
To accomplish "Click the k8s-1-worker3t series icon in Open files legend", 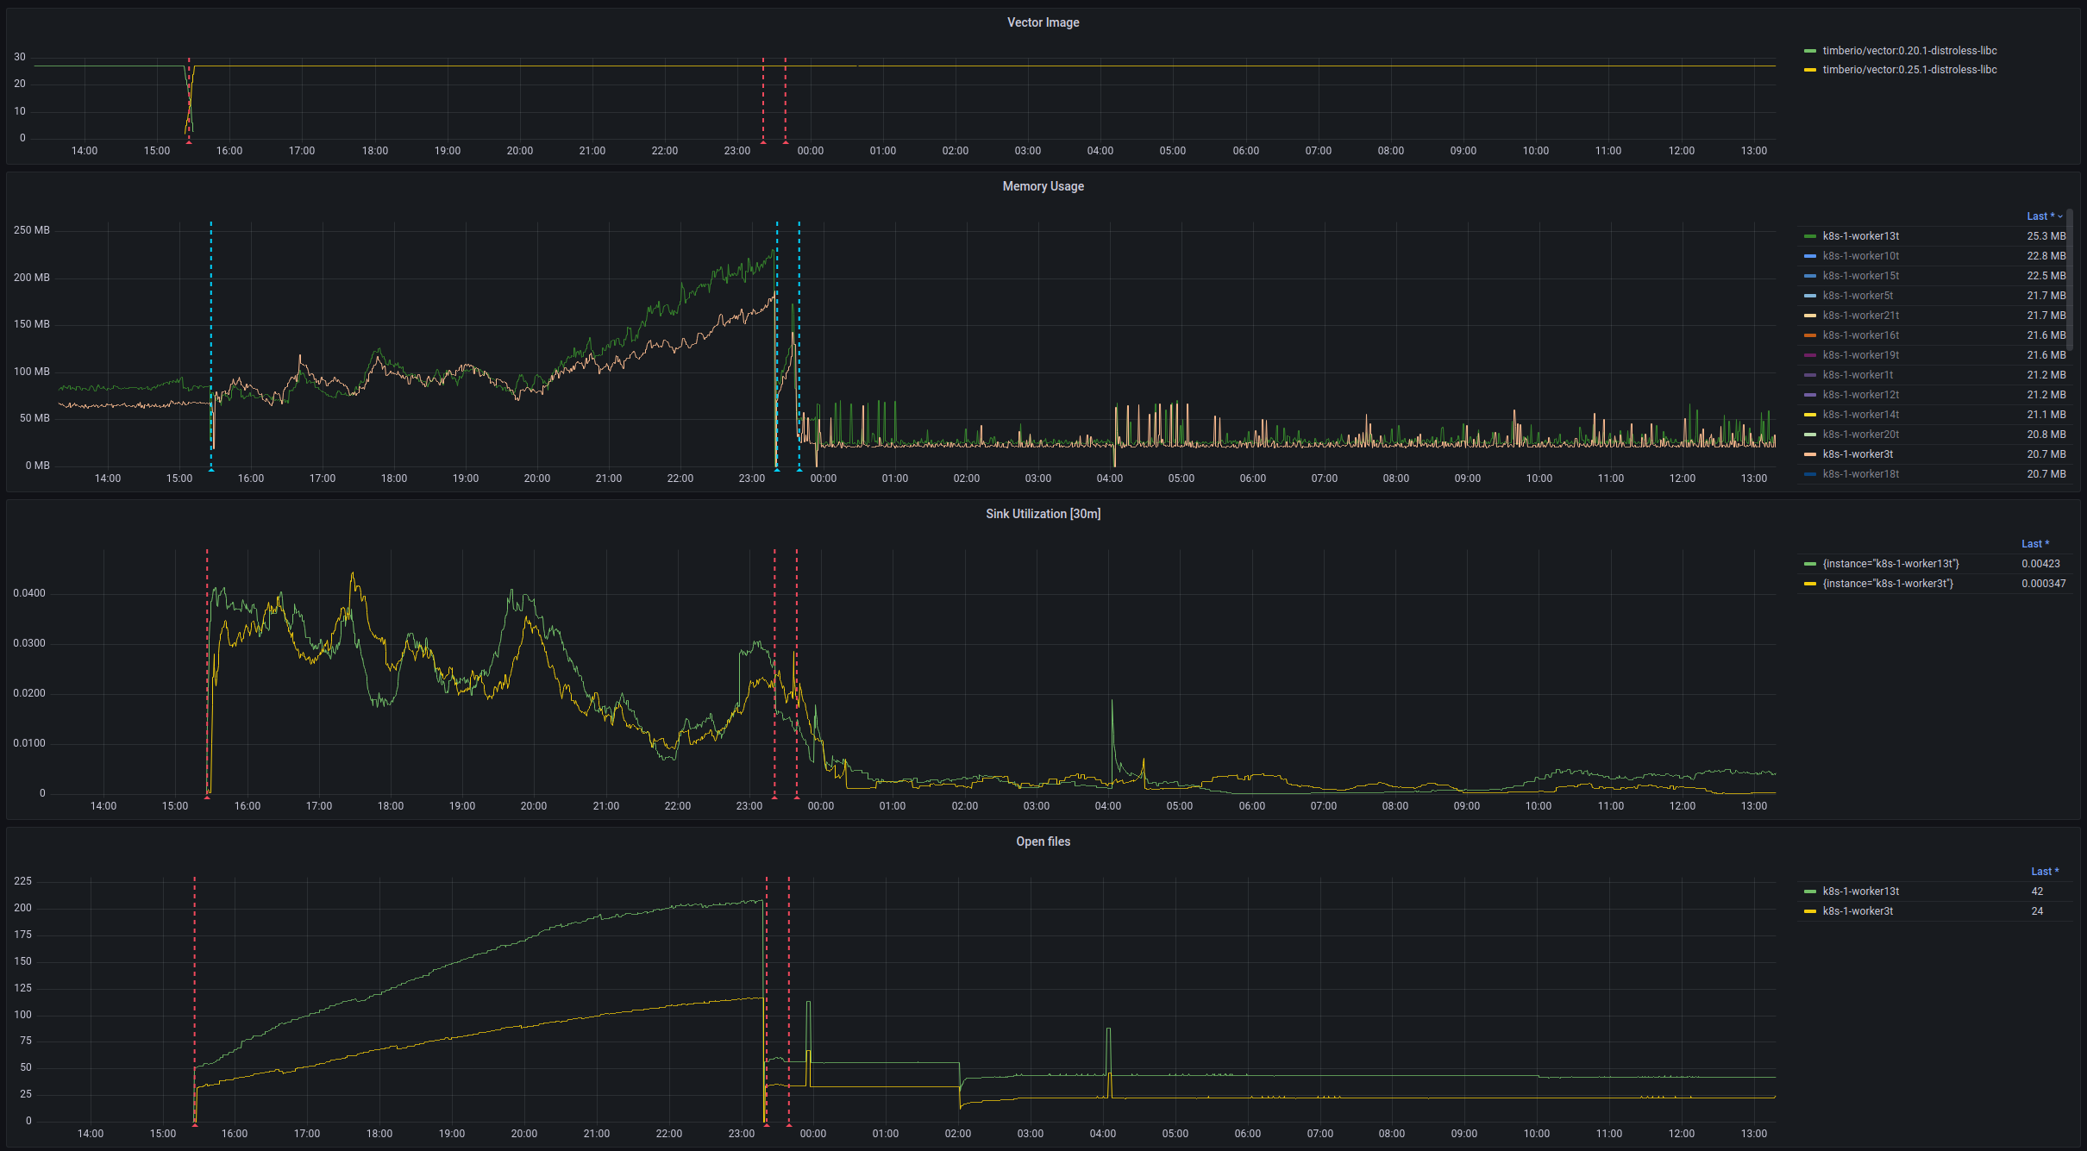I will click(x=1810, y=910).
